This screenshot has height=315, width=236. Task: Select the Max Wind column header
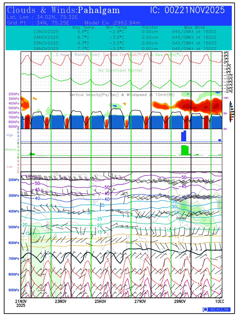pos(194,28)
